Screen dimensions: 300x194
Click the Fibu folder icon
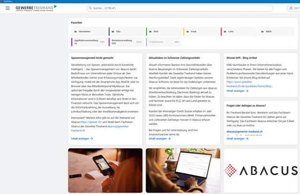[113, 32]
